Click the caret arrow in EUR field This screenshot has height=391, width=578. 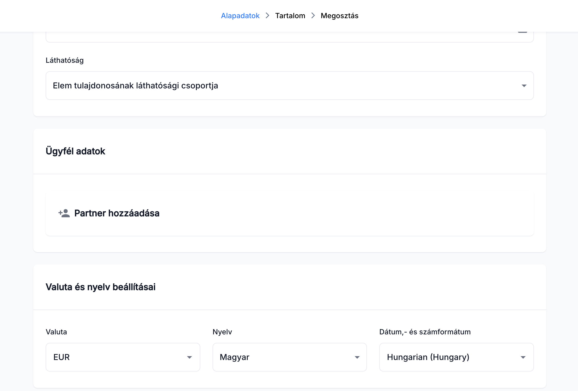[189, 357]
